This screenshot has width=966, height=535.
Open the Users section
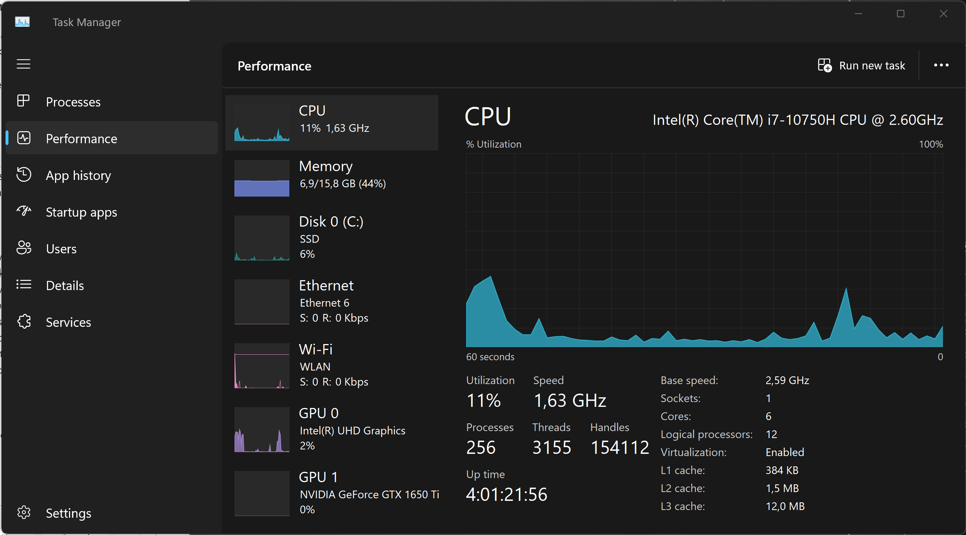tap(61, 248)
